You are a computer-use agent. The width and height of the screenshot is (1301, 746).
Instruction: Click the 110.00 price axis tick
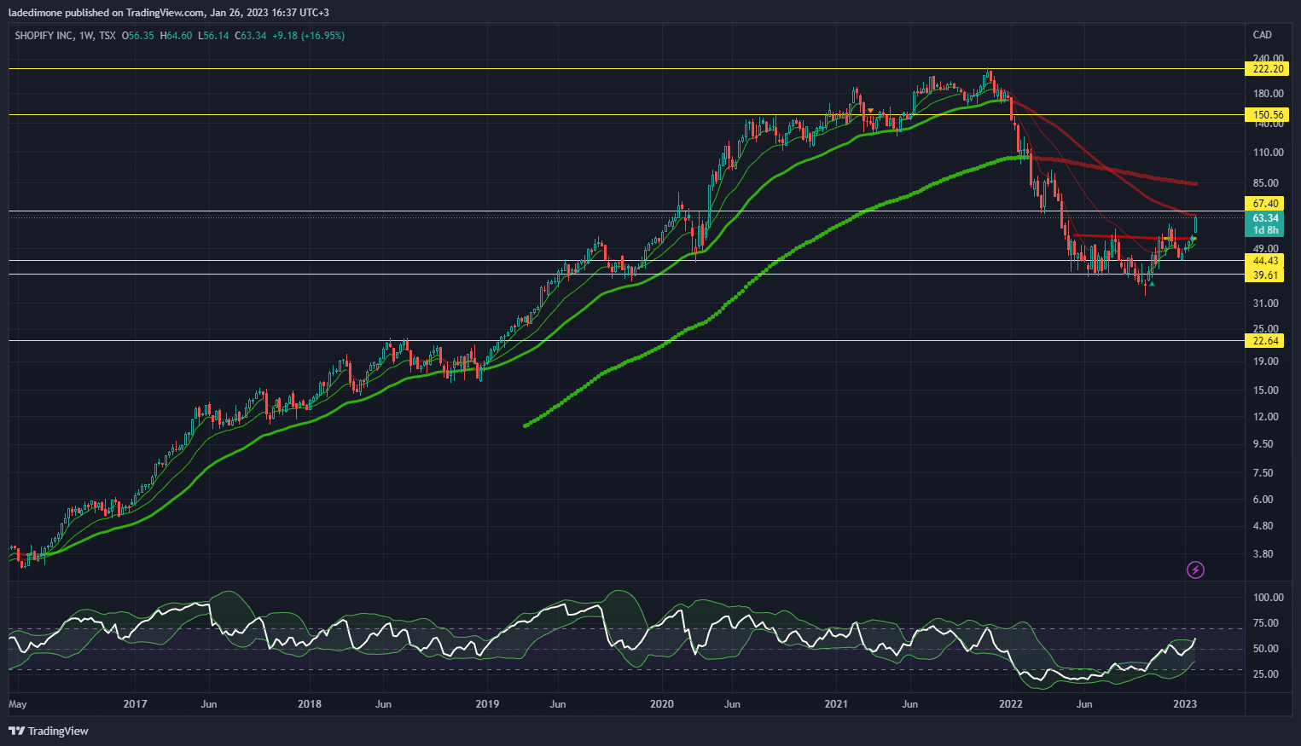click(1268, 153)
